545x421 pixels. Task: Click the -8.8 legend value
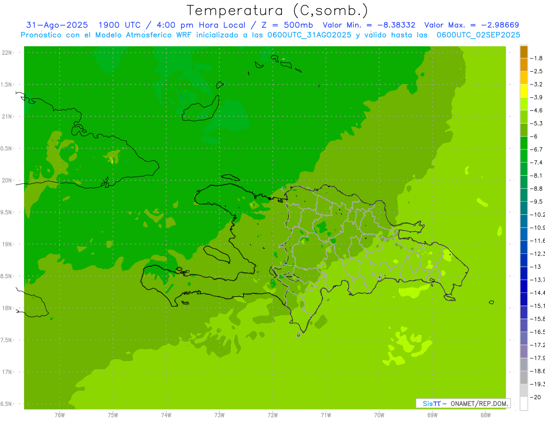pyautogui.click(x=536, y=188)
